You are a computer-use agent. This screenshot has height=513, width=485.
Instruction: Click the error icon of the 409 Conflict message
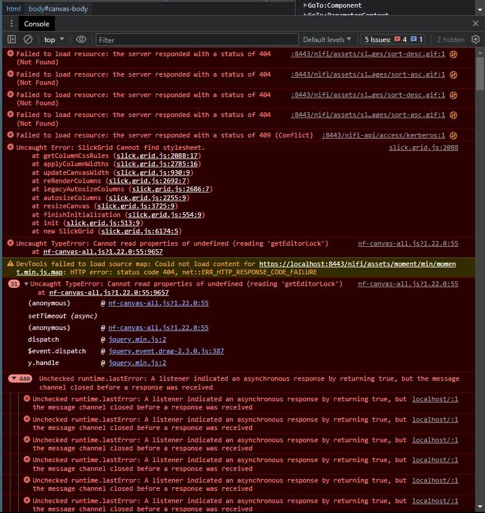point(11,135)
